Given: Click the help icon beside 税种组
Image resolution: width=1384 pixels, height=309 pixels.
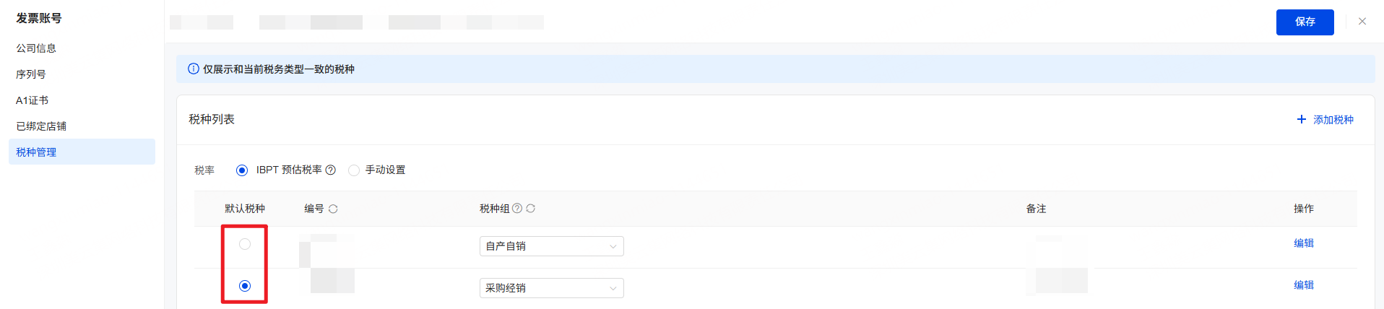Looking at the screenshot, I should [517, 209].
